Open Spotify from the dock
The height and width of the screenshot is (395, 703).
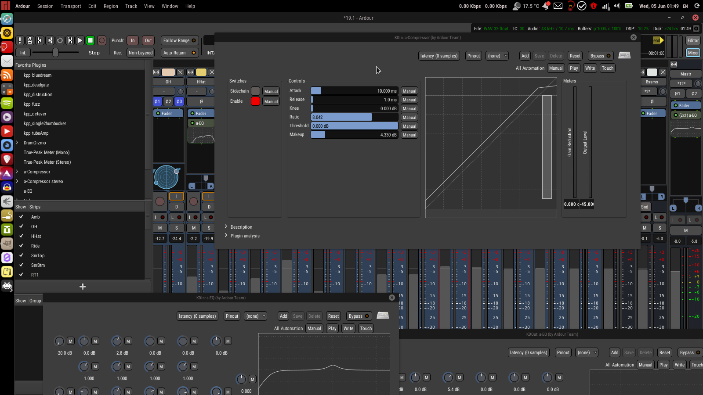pos(7,103)
